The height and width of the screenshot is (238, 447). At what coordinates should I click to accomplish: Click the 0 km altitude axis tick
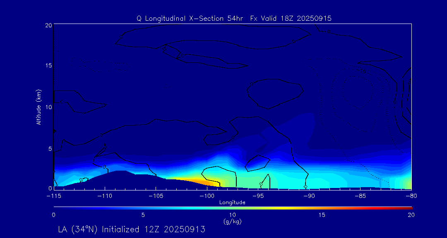click(x=50, y=188)
